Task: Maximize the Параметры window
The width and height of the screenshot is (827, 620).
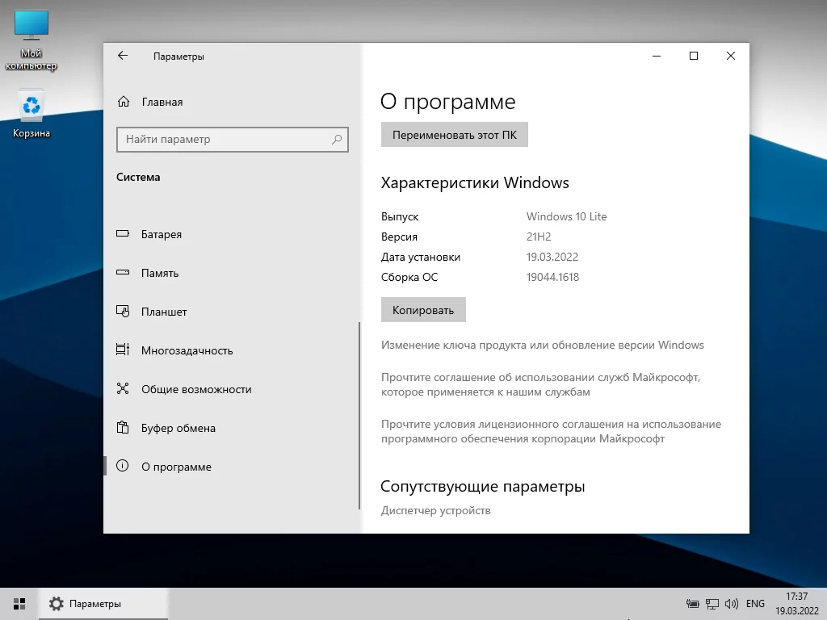Action: click(694, 56)
